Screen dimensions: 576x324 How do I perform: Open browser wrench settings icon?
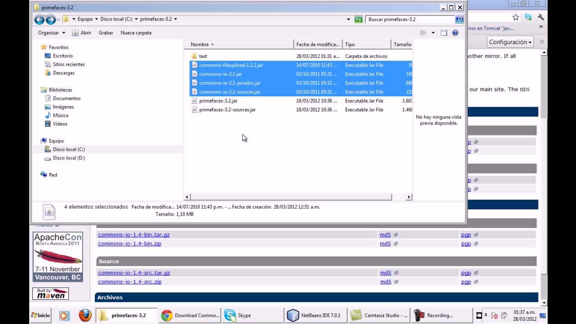coord(541,17)
